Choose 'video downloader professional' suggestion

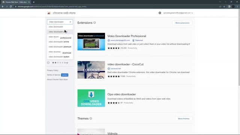pos(60,37)
